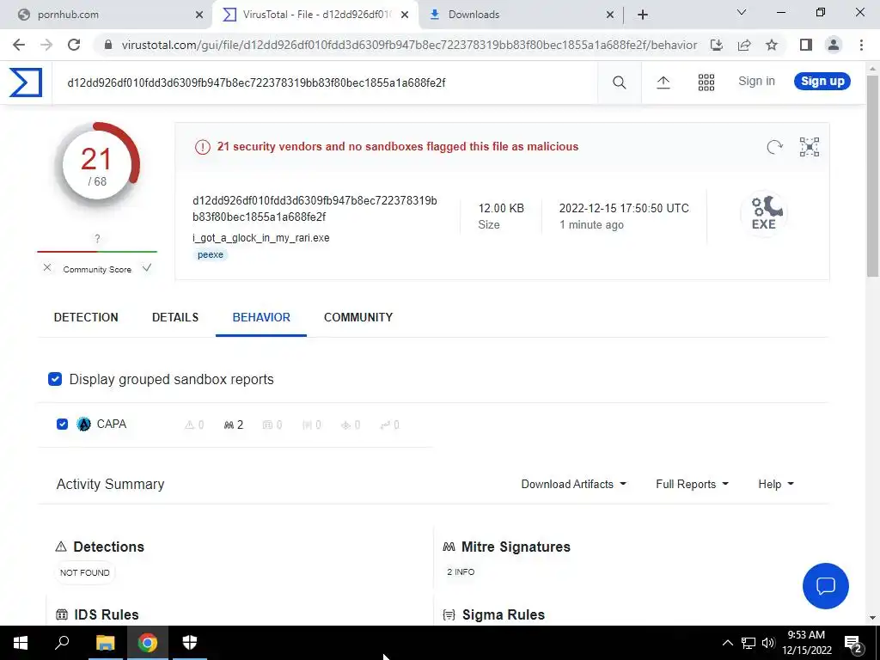The width and height of the screenshot is (880, 660).
Task: Click the 12.00 KB size value
Action: (x=501, y=208)
